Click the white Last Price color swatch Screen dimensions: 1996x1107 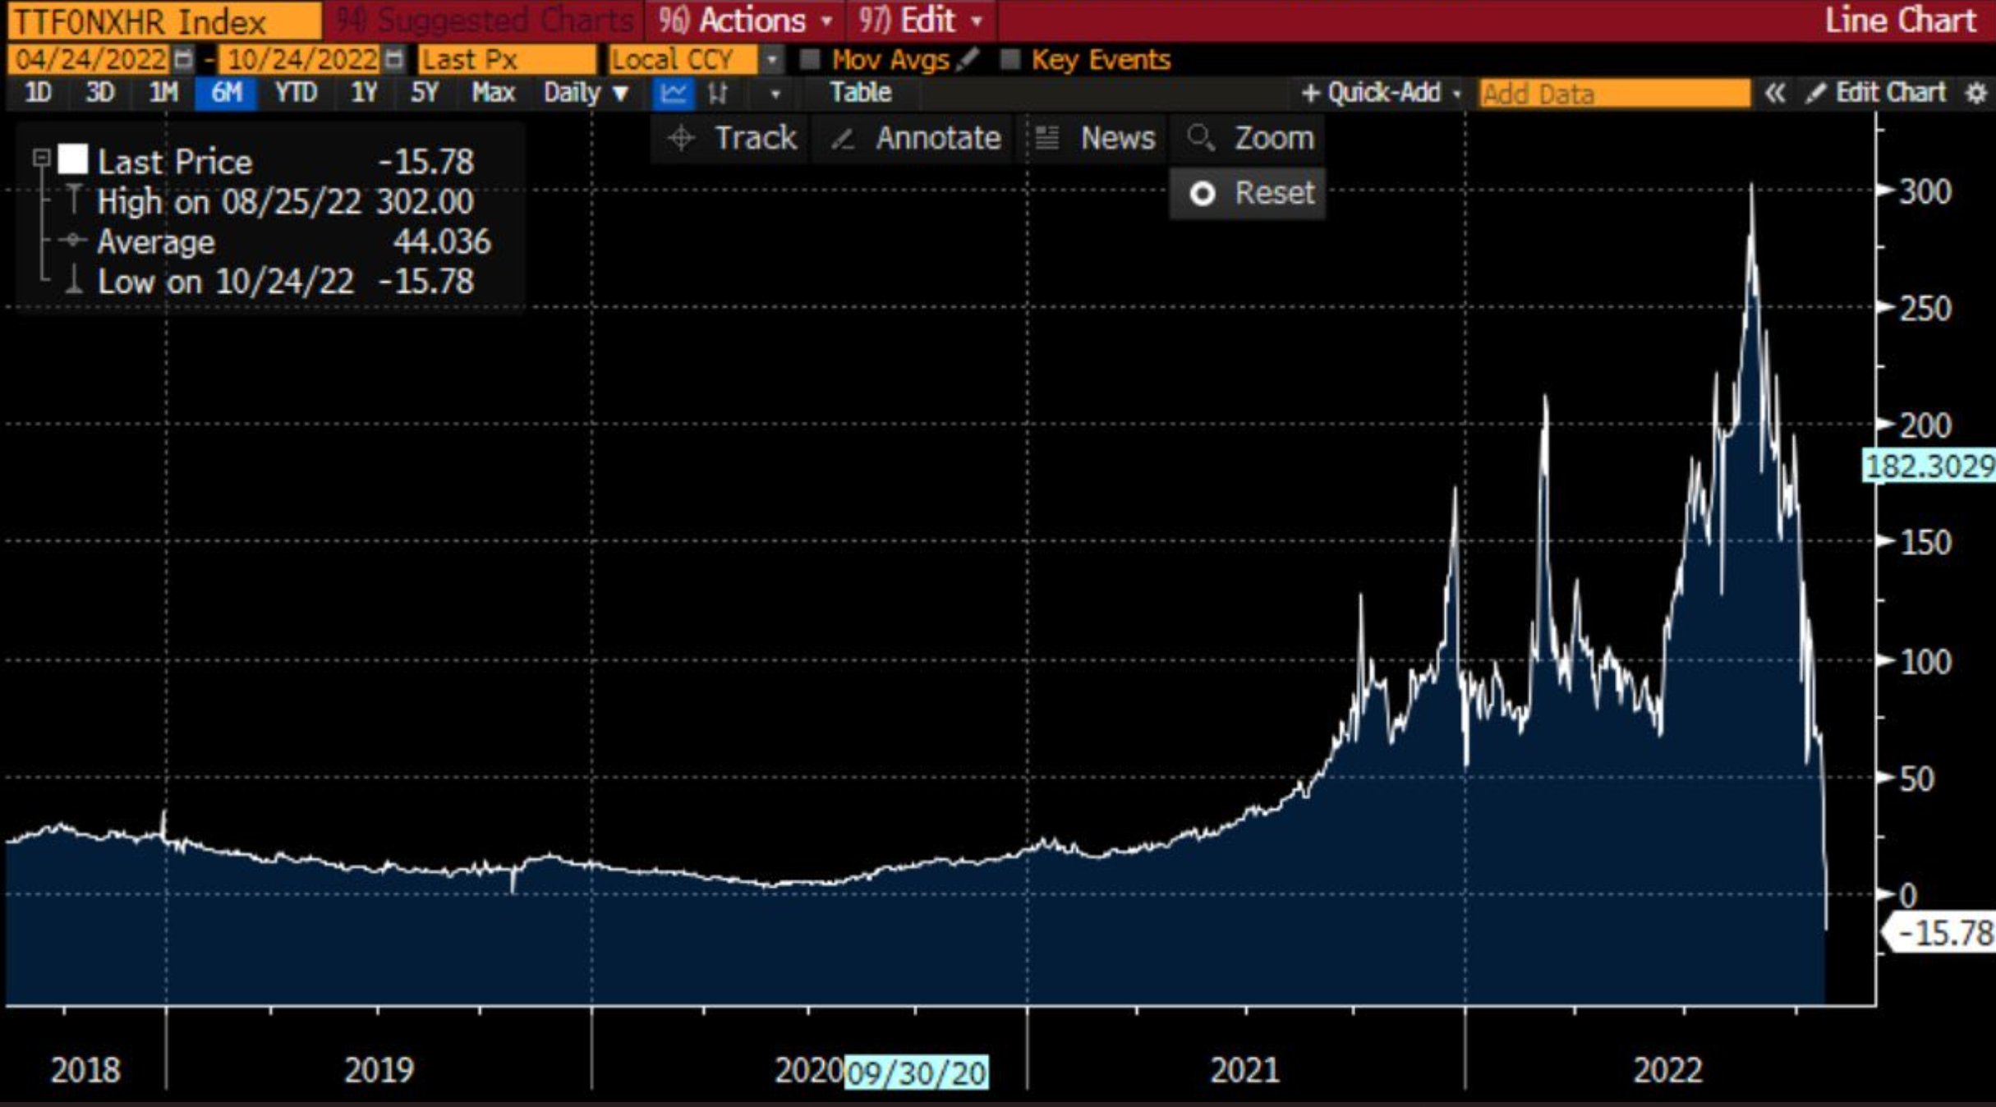72,158
